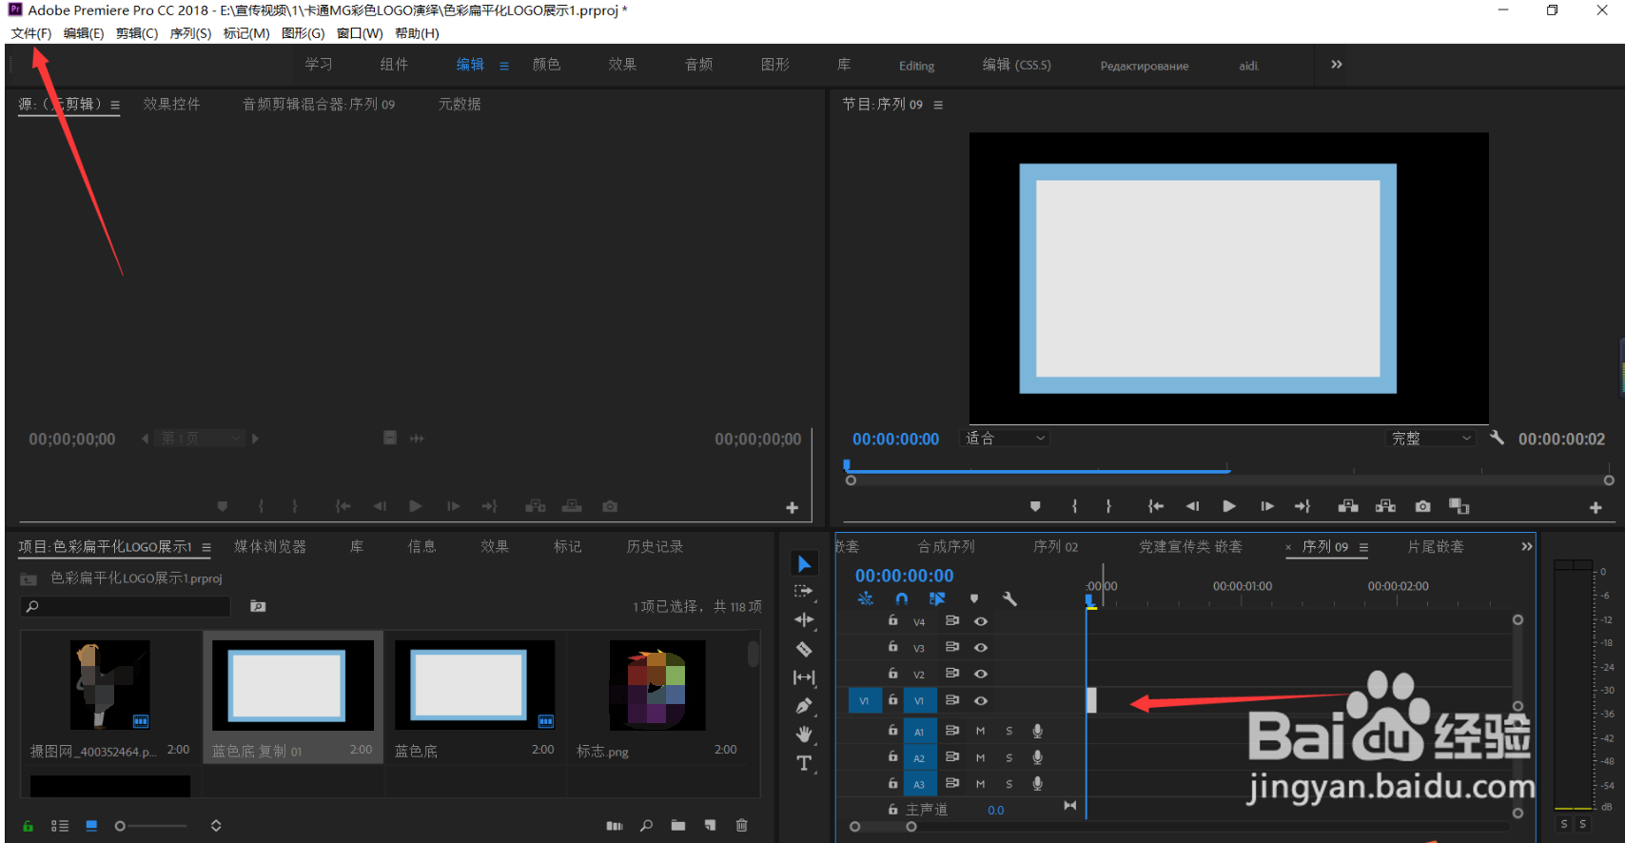1625x843 pixels.
Task: Select the Type tool
Action: (804, 763)
